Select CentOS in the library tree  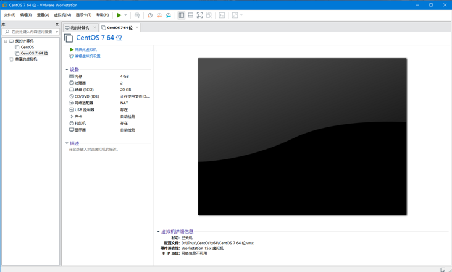(27, 47)
